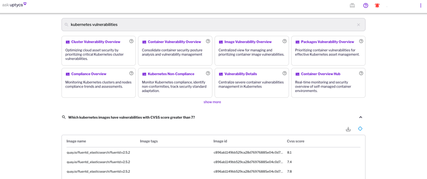
Task: Open the red alerts bell icon
Action: [x=377, y=5]
